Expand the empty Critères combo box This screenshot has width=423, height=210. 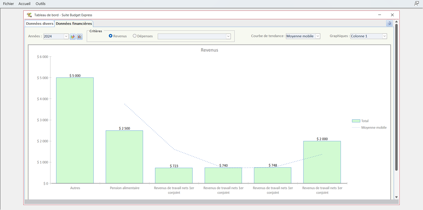[228, 36]
